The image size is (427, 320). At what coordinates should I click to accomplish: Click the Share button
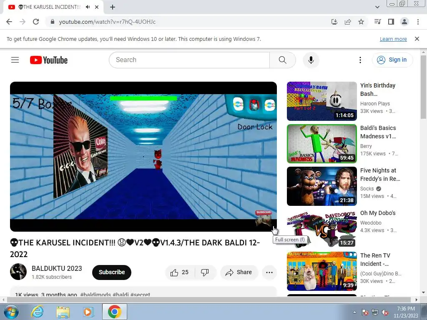pyautogui.click(x=239, y=272)
